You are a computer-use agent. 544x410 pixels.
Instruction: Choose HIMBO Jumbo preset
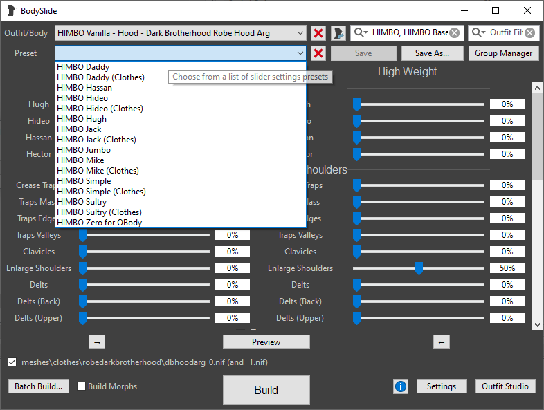click(181, 150)
